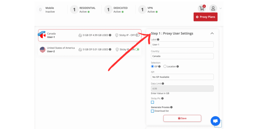Click the data usage pie icon for User-2
This screenshot has width=258, height=129.
(x=80, y=50)
